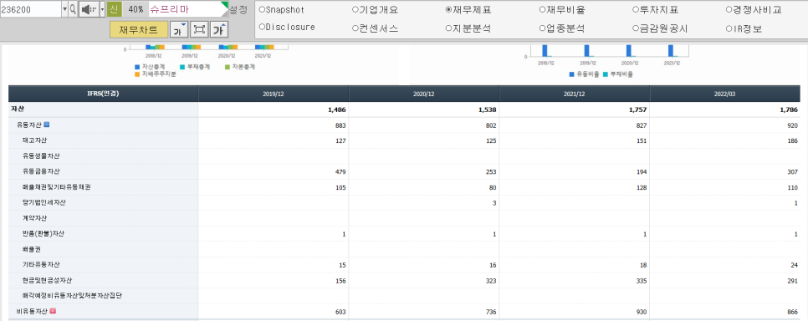Click the 1,486 total asset value
Viewport: 808px width, 321px height.
pos(338,110)
